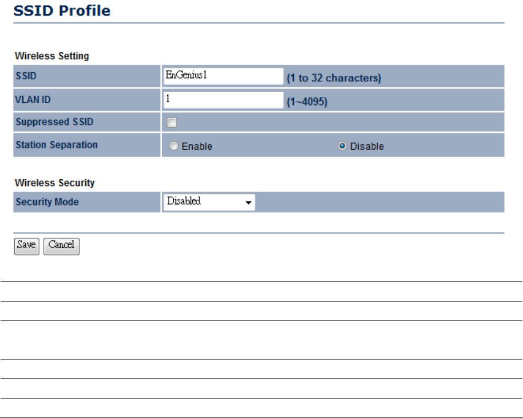This screenshot has width=523, height=418.
Task: Open the Security Mode dropdown
Action: [x=209, y=202]
